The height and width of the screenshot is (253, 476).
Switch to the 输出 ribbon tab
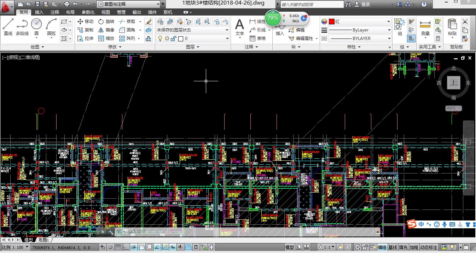click(x=137, y=12)
